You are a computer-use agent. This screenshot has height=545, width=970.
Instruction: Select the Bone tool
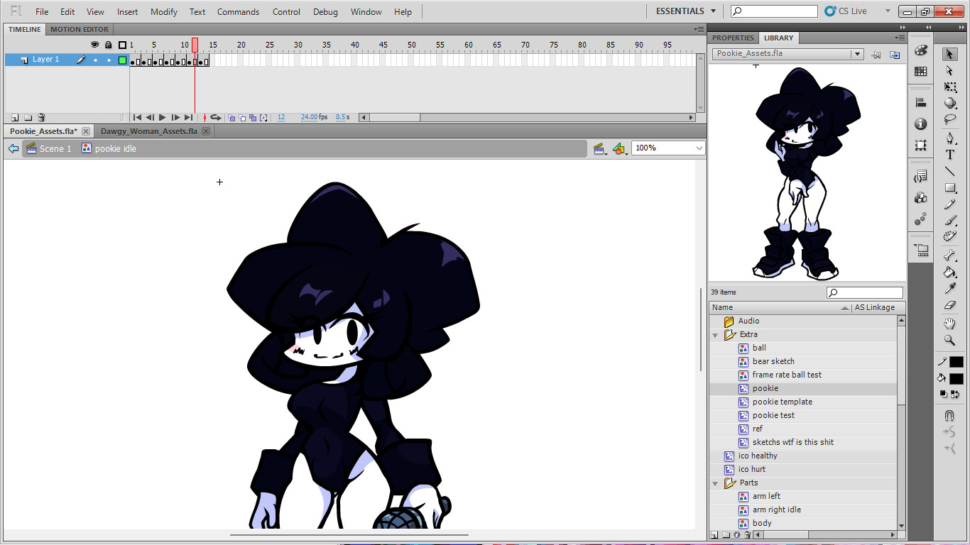point(950,255)
